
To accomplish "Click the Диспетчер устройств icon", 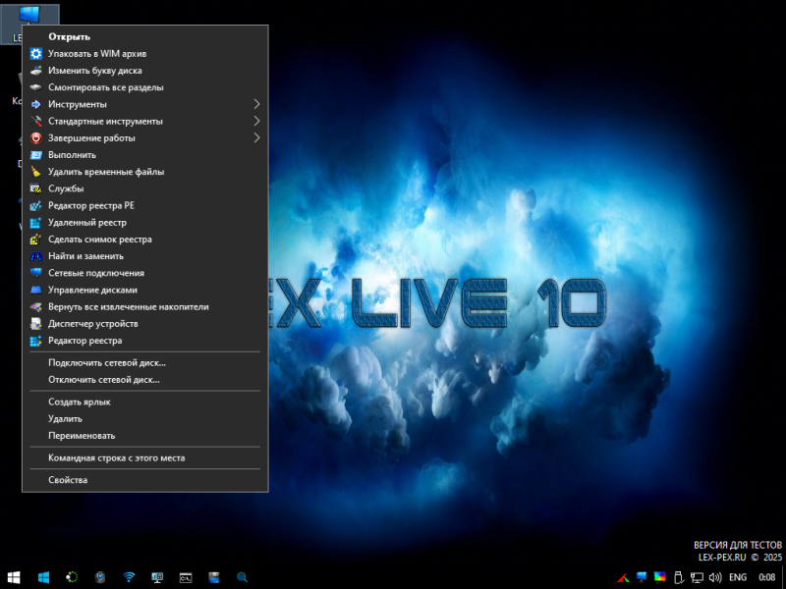I will (x=36, y=324).
